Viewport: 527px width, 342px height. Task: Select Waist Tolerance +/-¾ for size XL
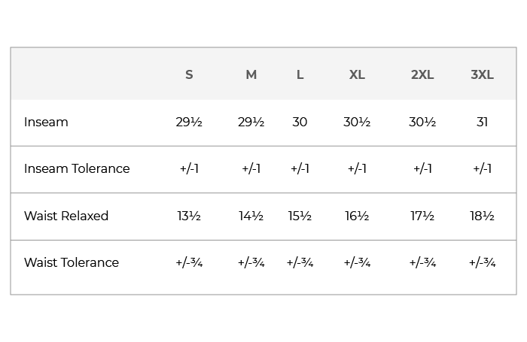click(x=357, y=262)
